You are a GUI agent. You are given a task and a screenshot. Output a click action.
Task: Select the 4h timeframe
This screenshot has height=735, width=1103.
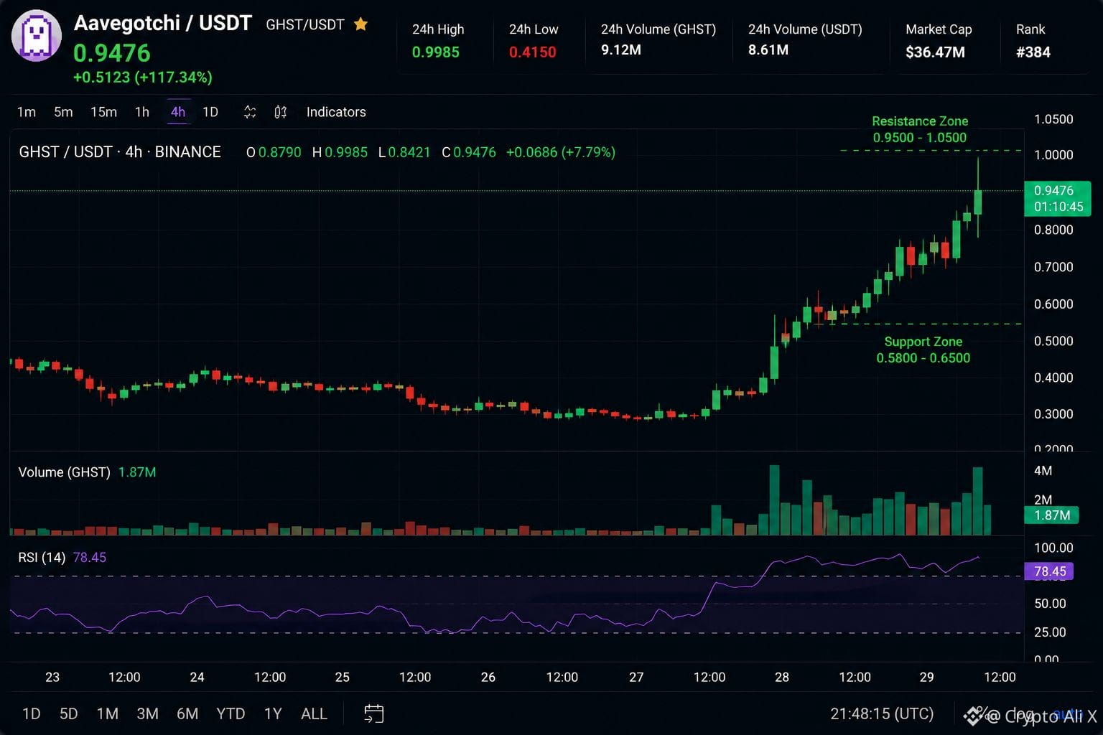[178, 112]
